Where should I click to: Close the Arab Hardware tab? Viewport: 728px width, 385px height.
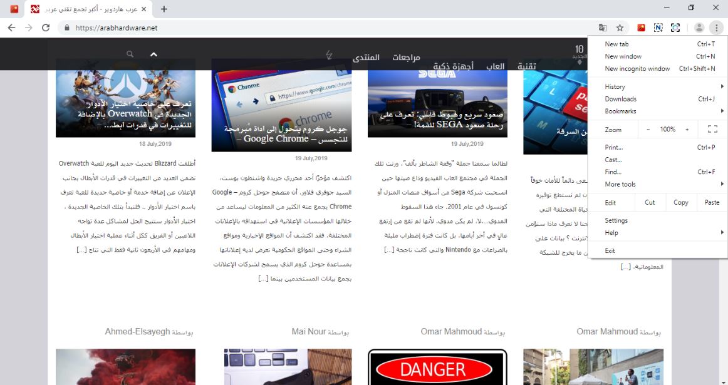[x=144, y=9]
